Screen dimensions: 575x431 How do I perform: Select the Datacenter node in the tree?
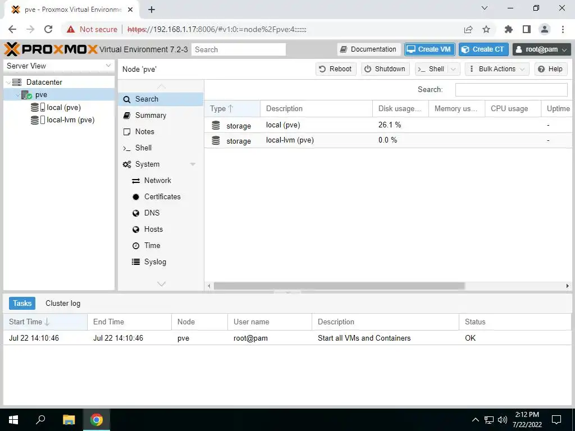(44, 82)
